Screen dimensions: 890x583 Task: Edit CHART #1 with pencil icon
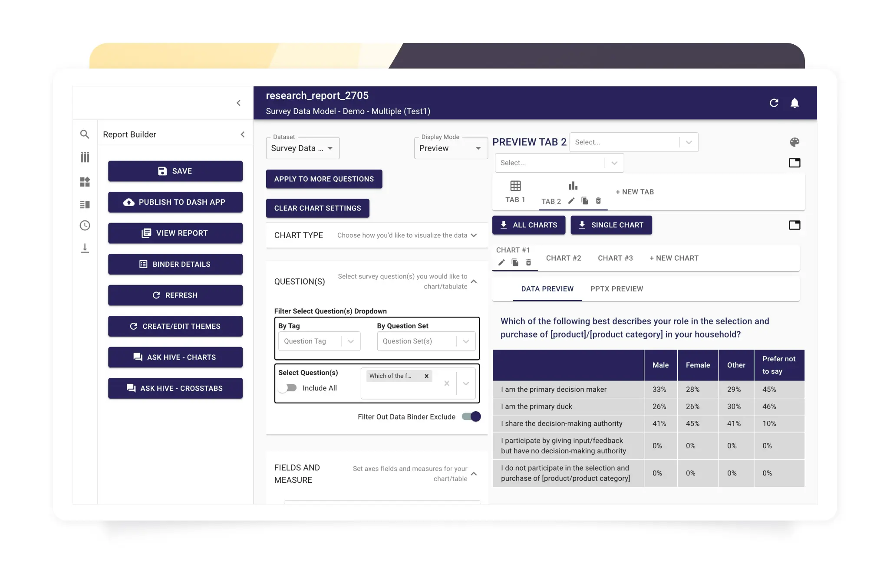pyautogui.click(x=501, y=262)
